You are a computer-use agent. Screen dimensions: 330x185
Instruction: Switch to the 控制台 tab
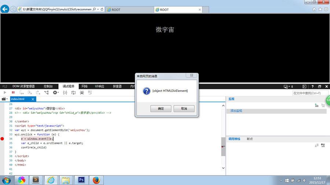tap(48, 87)
